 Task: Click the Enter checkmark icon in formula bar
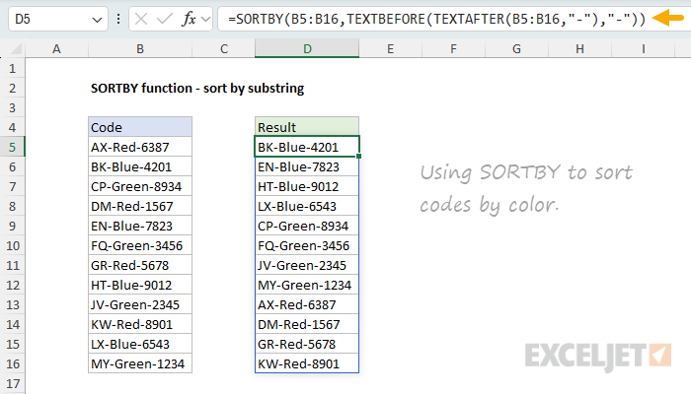coord(165,19)
